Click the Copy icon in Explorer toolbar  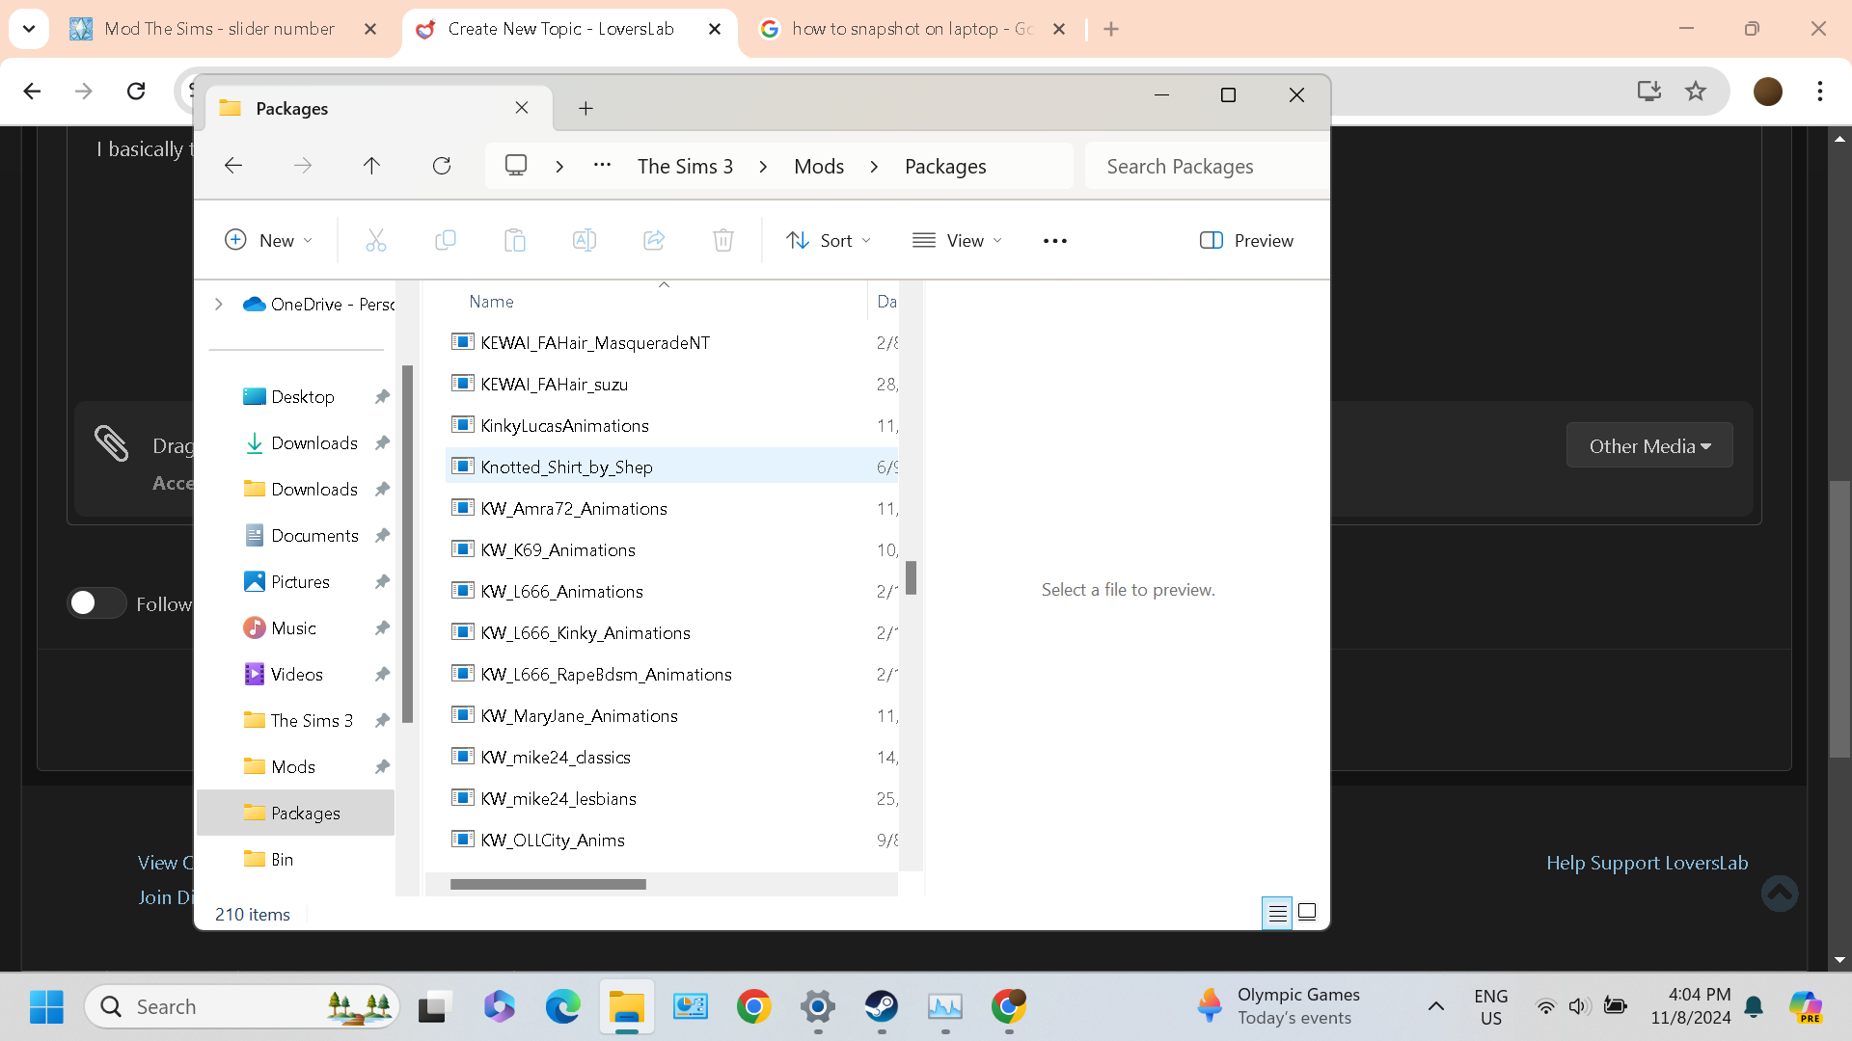[x=445, y=240]
